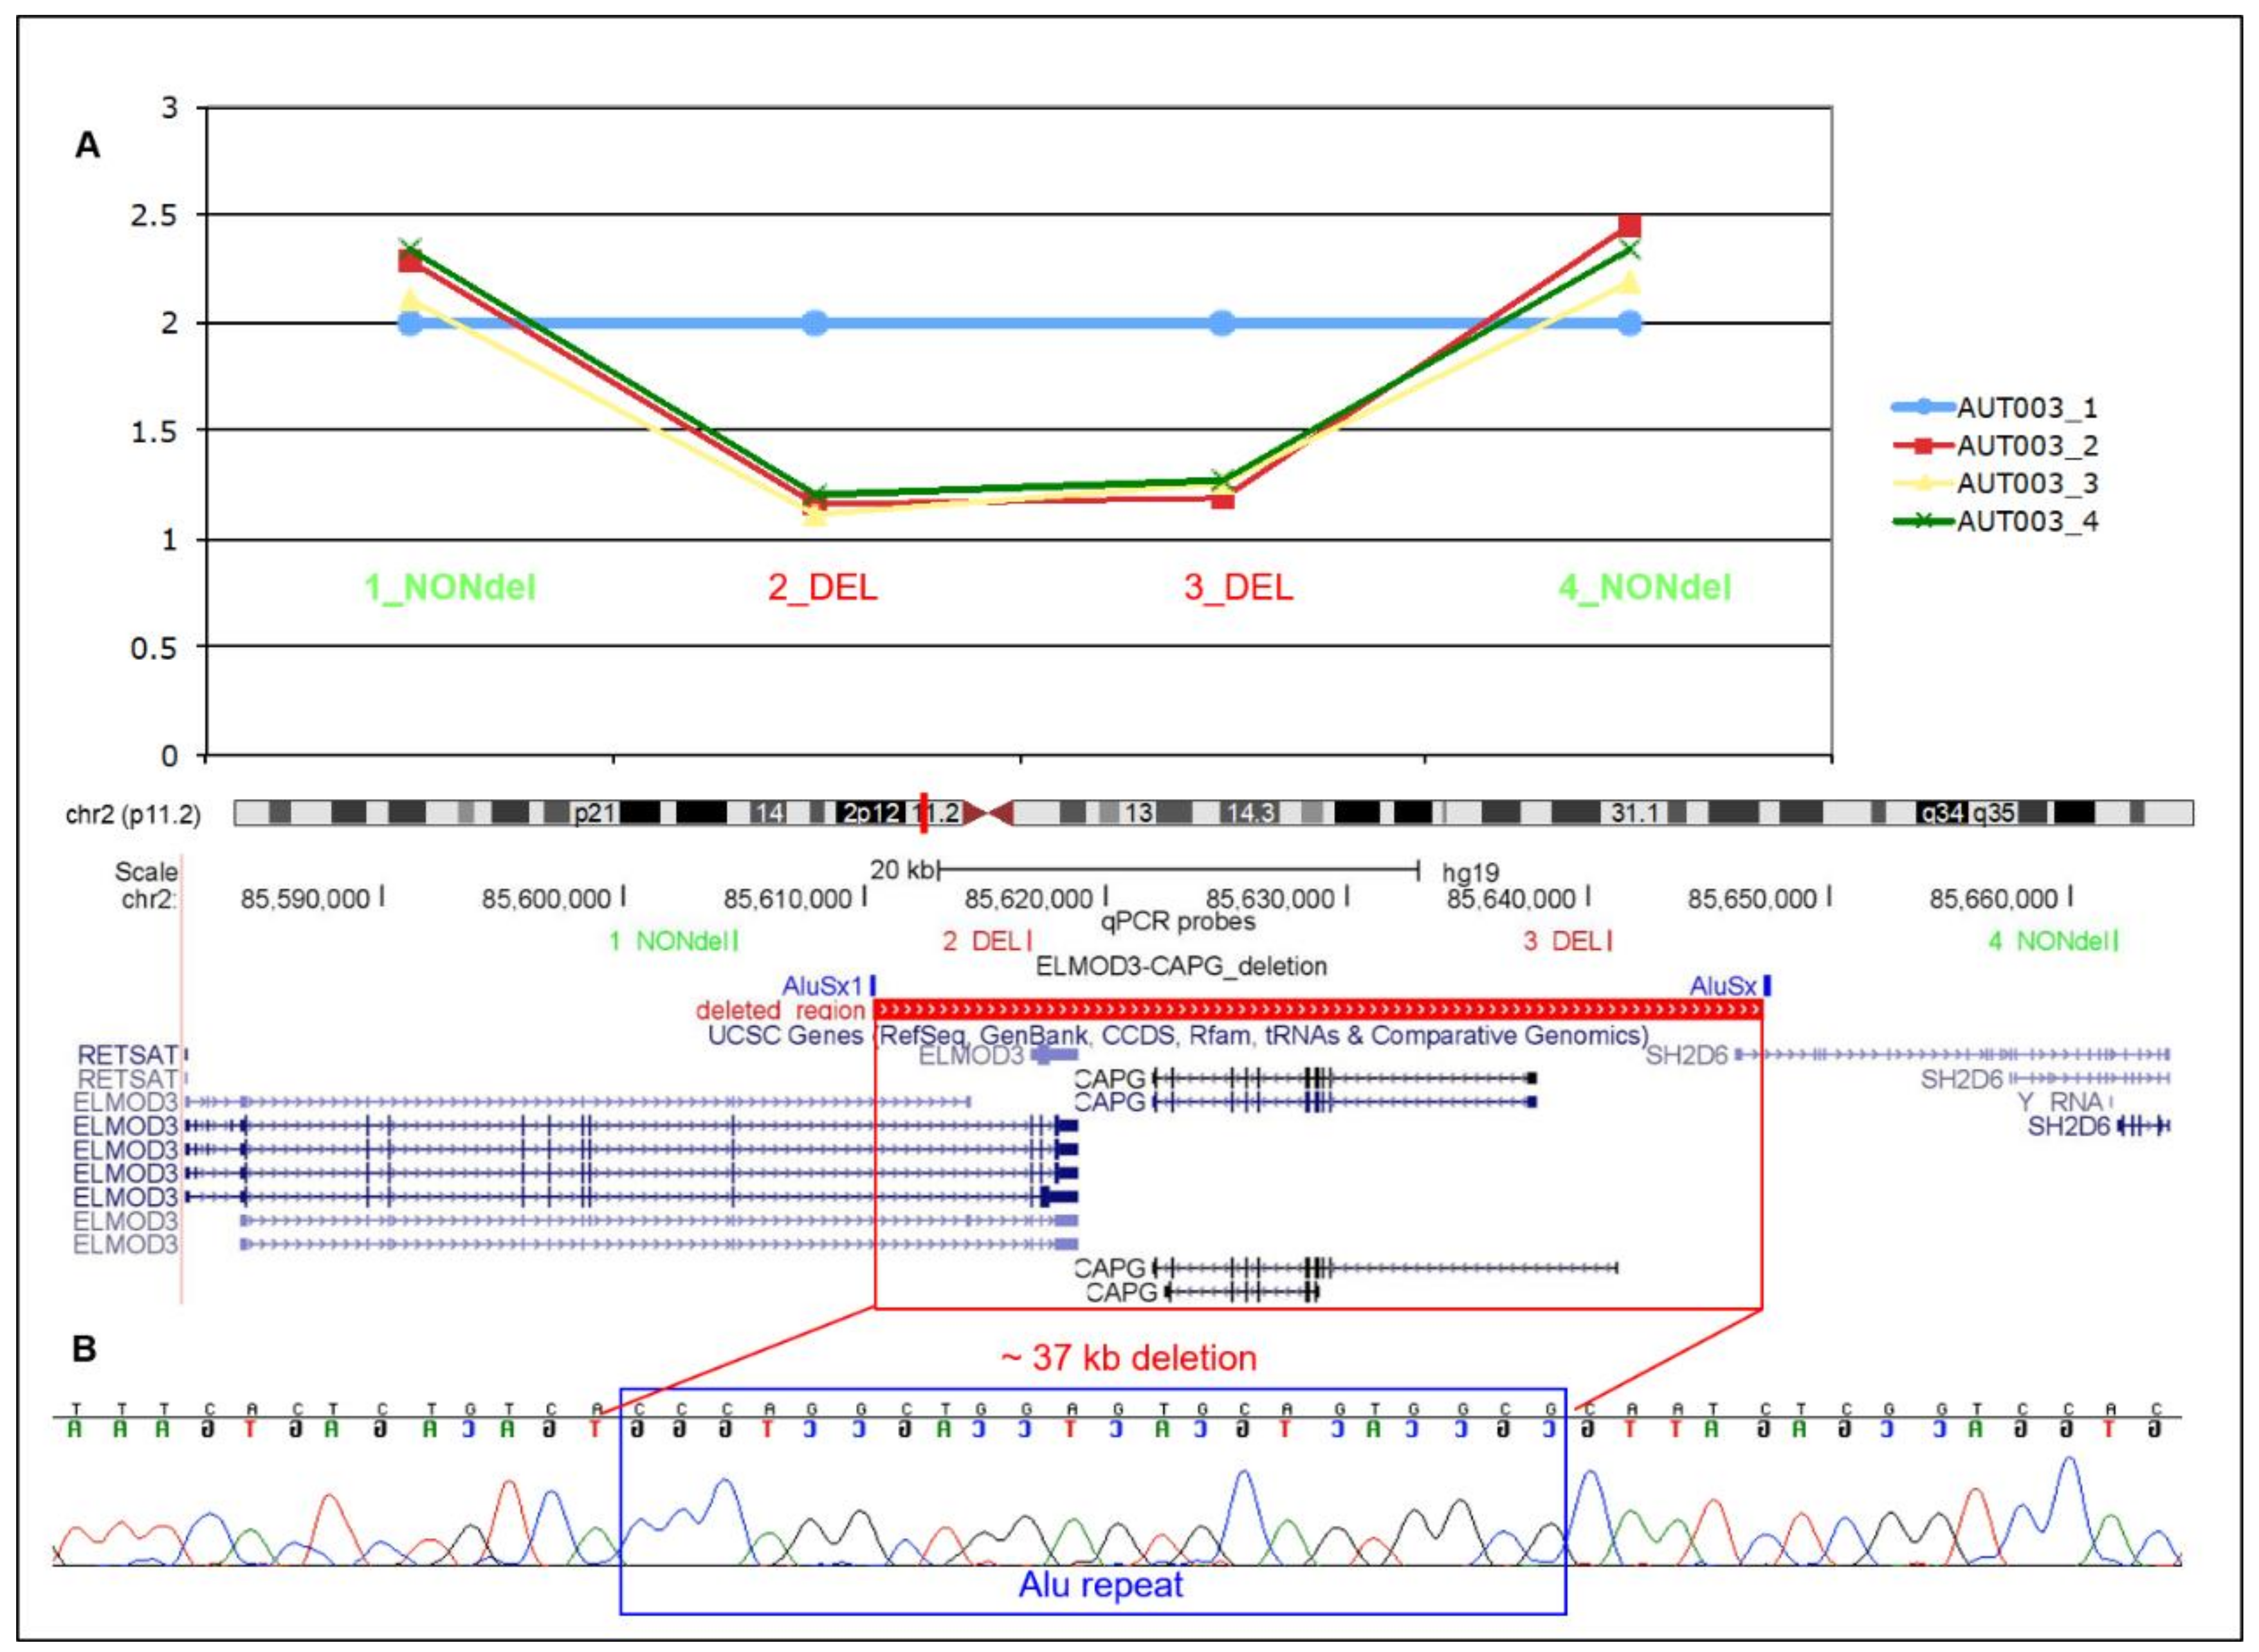Click the Alu repeat blue label
The image size is (2259, 1652).
coord(1100,1585)
